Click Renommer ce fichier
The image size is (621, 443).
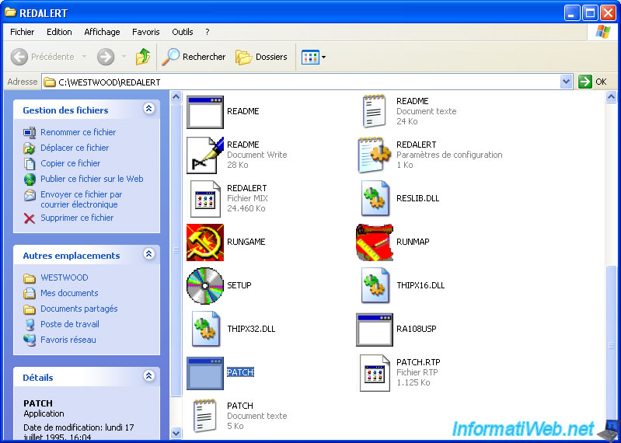click(78, 132)
